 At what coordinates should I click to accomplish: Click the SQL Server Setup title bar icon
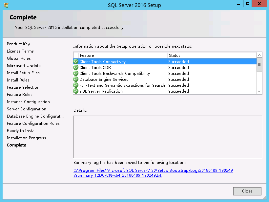6,5
